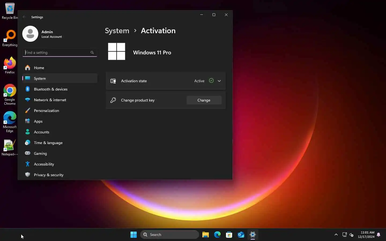Open the Windows Start menu
This screenshot has height=241, width=386.
(x=133, y=235)
